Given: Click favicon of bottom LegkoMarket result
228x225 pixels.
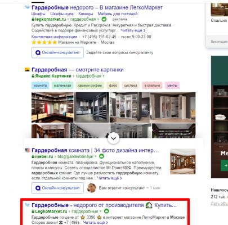Looking at the screenshot, I should click(27, 205).
